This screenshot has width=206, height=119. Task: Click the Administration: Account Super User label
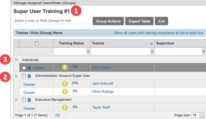point(62,76)
